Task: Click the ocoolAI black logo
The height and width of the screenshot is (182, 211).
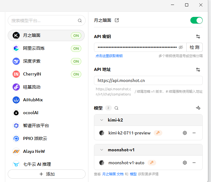Action: [16, 113]
